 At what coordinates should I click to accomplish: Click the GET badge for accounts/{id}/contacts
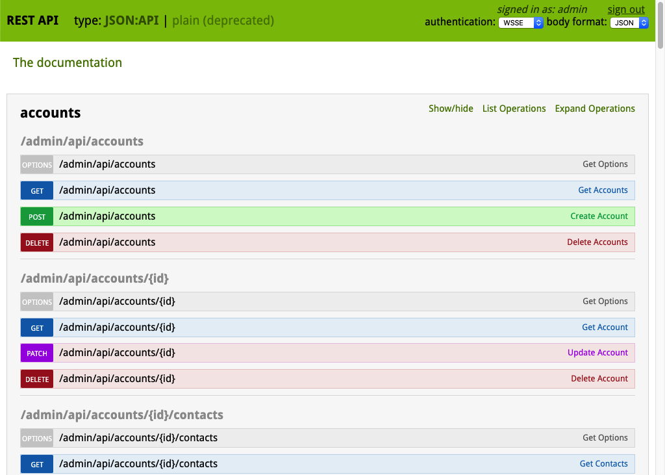(37, 464)
